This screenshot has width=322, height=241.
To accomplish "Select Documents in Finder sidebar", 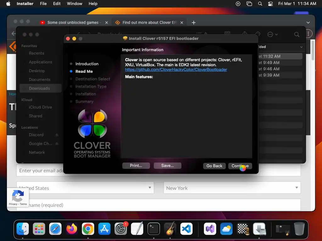I will (39, 79).
